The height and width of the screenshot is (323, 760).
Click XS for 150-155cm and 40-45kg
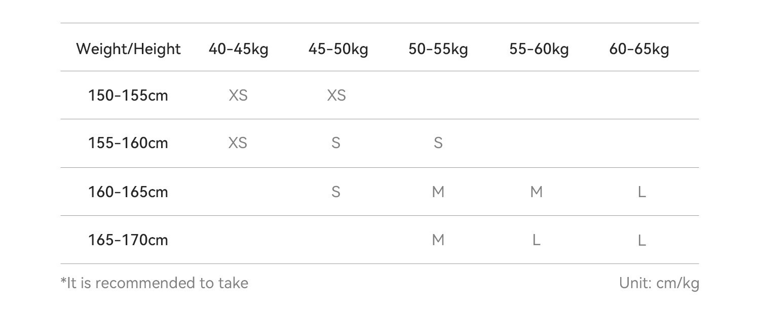click(238, 95)
